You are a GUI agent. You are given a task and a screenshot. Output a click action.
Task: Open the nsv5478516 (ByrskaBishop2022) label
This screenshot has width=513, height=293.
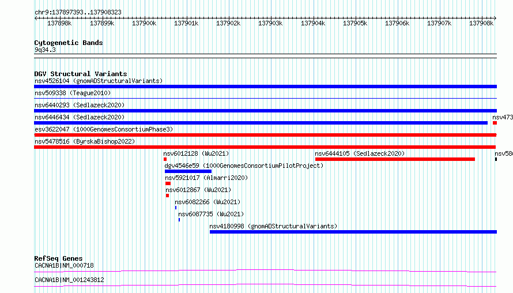tap(85, 141)
